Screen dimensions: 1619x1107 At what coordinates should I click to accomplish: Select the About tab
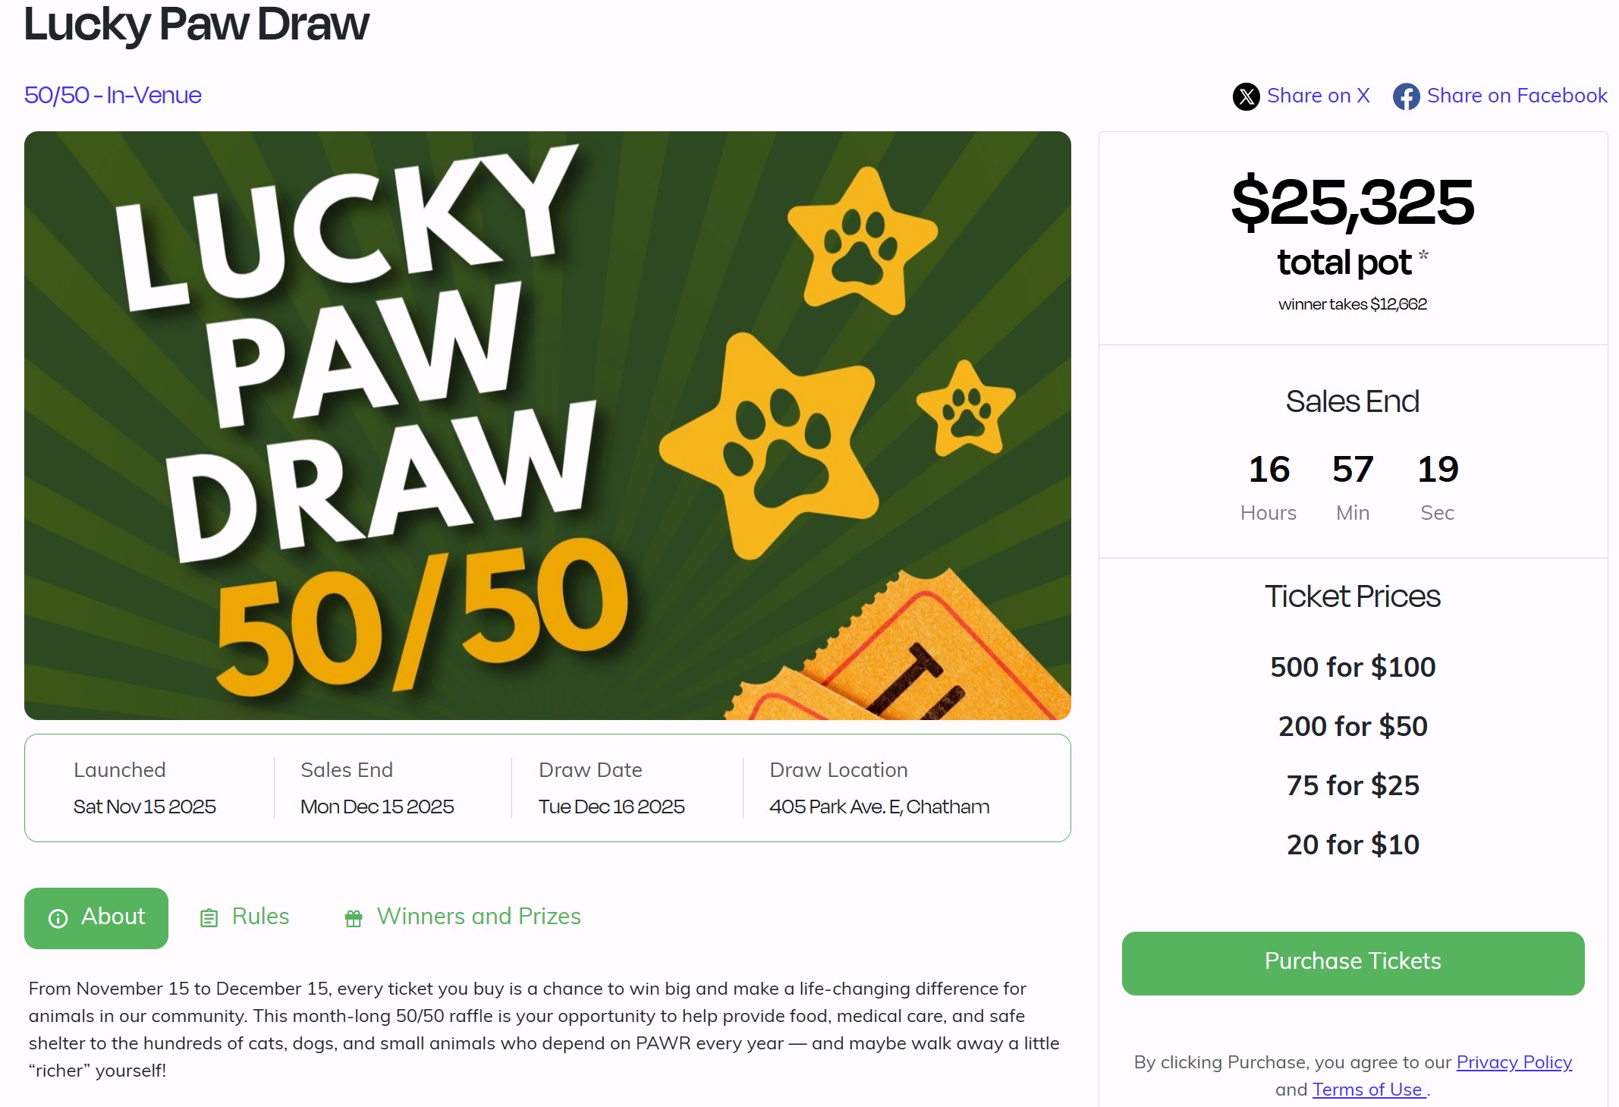tap(113, 917)
